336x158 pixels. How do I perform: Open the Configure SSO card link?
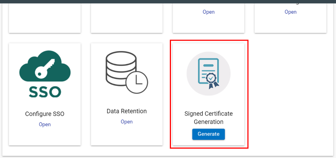(45, 125)
